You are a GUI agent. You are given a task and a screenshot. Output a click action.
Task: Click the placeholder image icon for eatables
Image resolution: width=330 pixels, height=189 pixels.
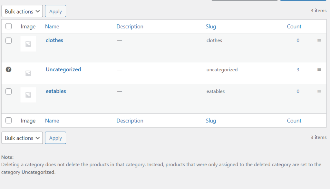tap(28, 95)
